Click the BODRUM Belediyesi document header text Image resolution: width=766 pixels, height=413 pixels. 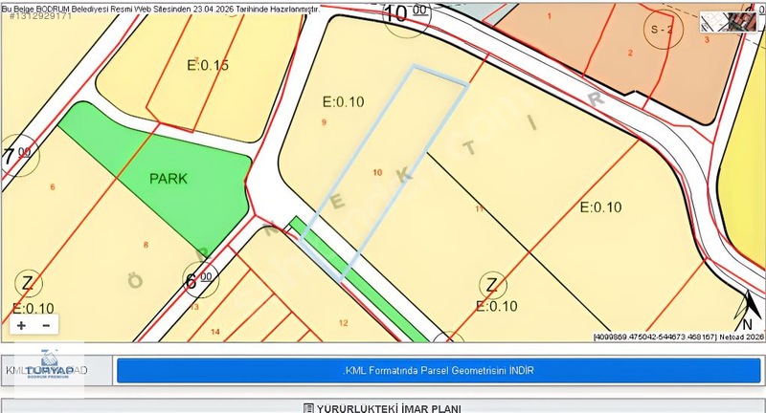tap(161, 10)
